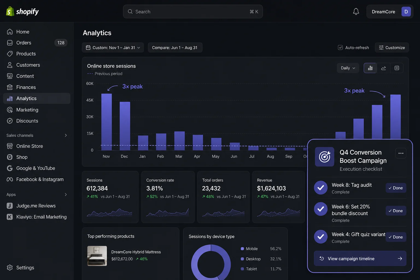
Task: Open Marketing in the sidebar
Action: [x=37, y=110]
